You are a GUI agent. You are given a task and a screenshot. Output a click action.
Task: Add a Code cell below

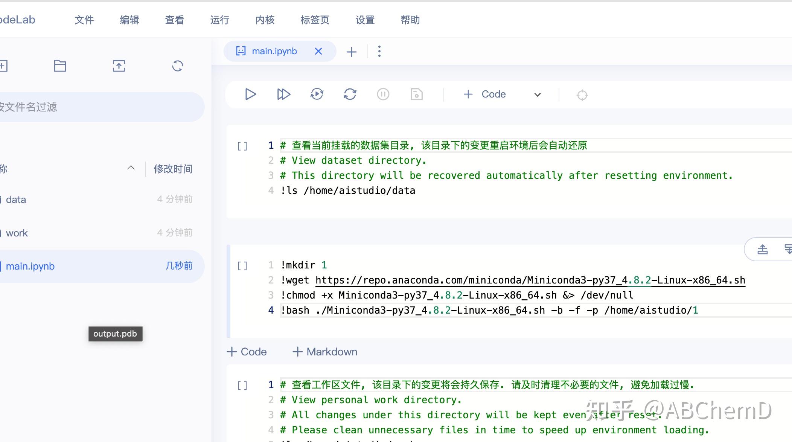[x=247, y=352]
